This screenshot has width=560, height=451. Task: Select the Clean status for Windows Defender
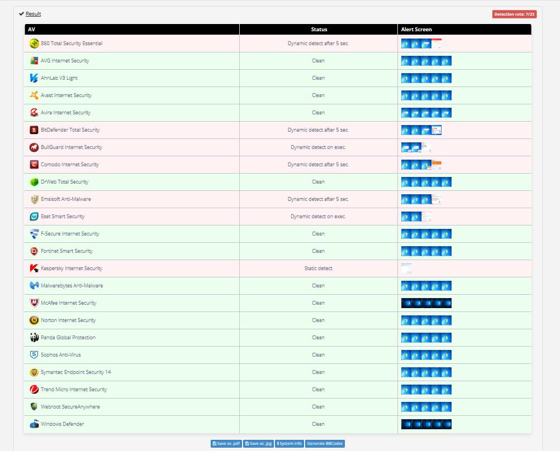coord(318,424)
